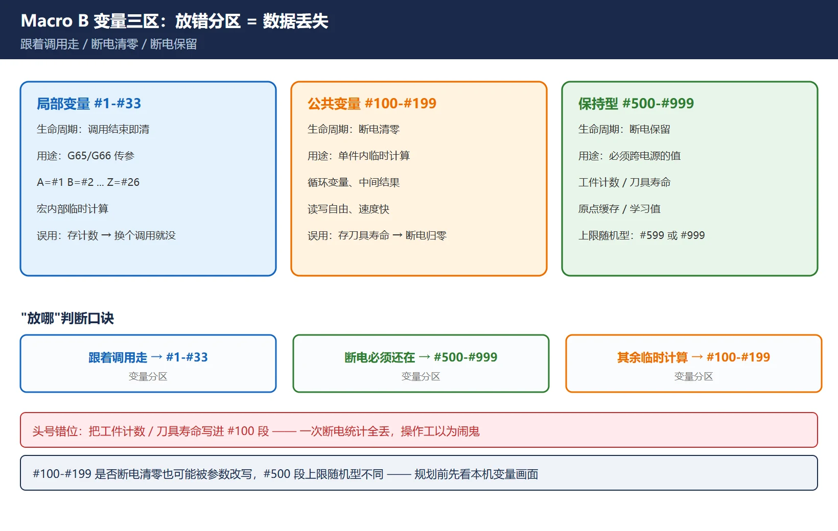Click the line '用途：单件内临时计算'

(x=359, y=156)
